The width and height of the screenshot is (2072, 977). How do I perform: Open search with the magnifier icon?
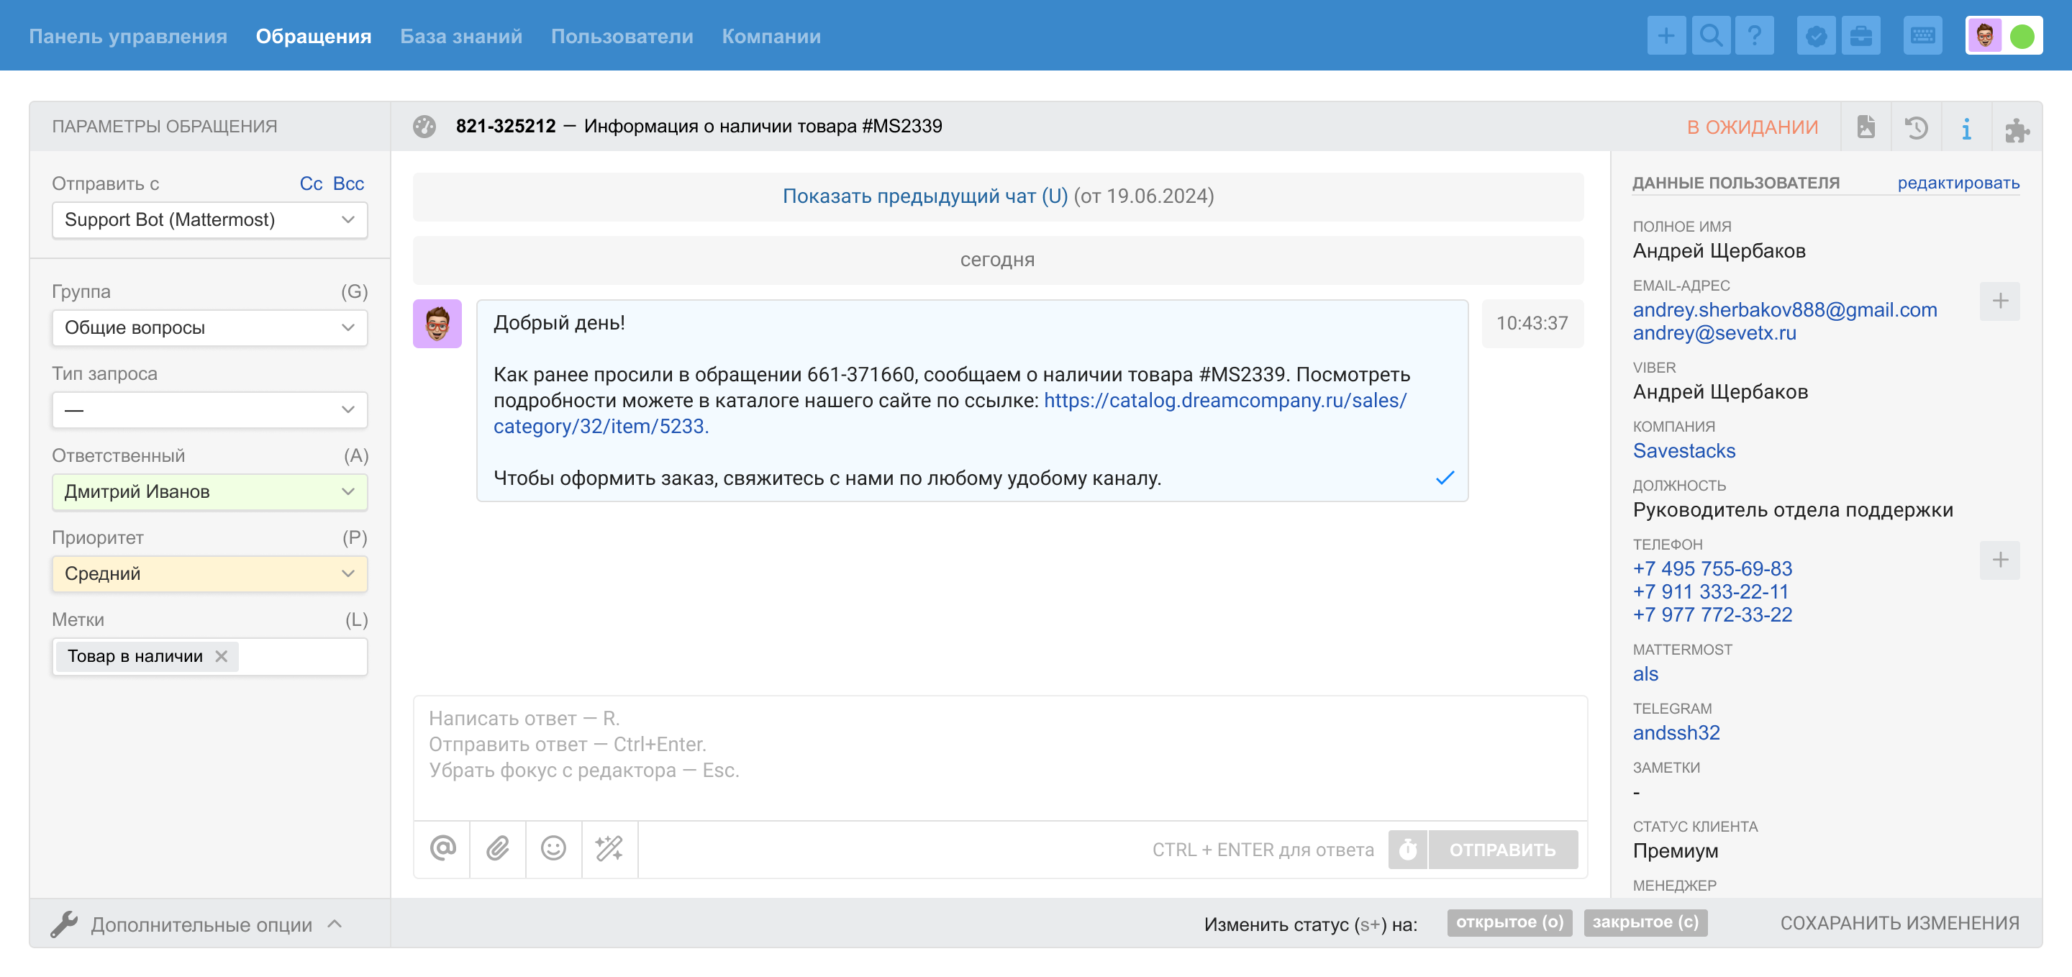coord(1711,35)
